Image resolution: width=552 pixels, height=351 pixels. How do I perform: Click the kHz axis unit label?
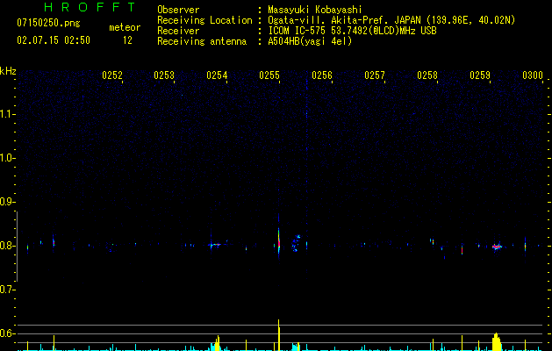point(8,71)
